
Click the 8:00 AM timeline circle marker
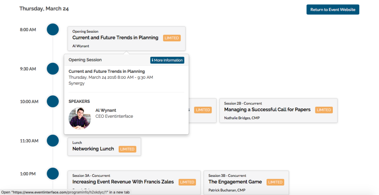tap(53, 30)
